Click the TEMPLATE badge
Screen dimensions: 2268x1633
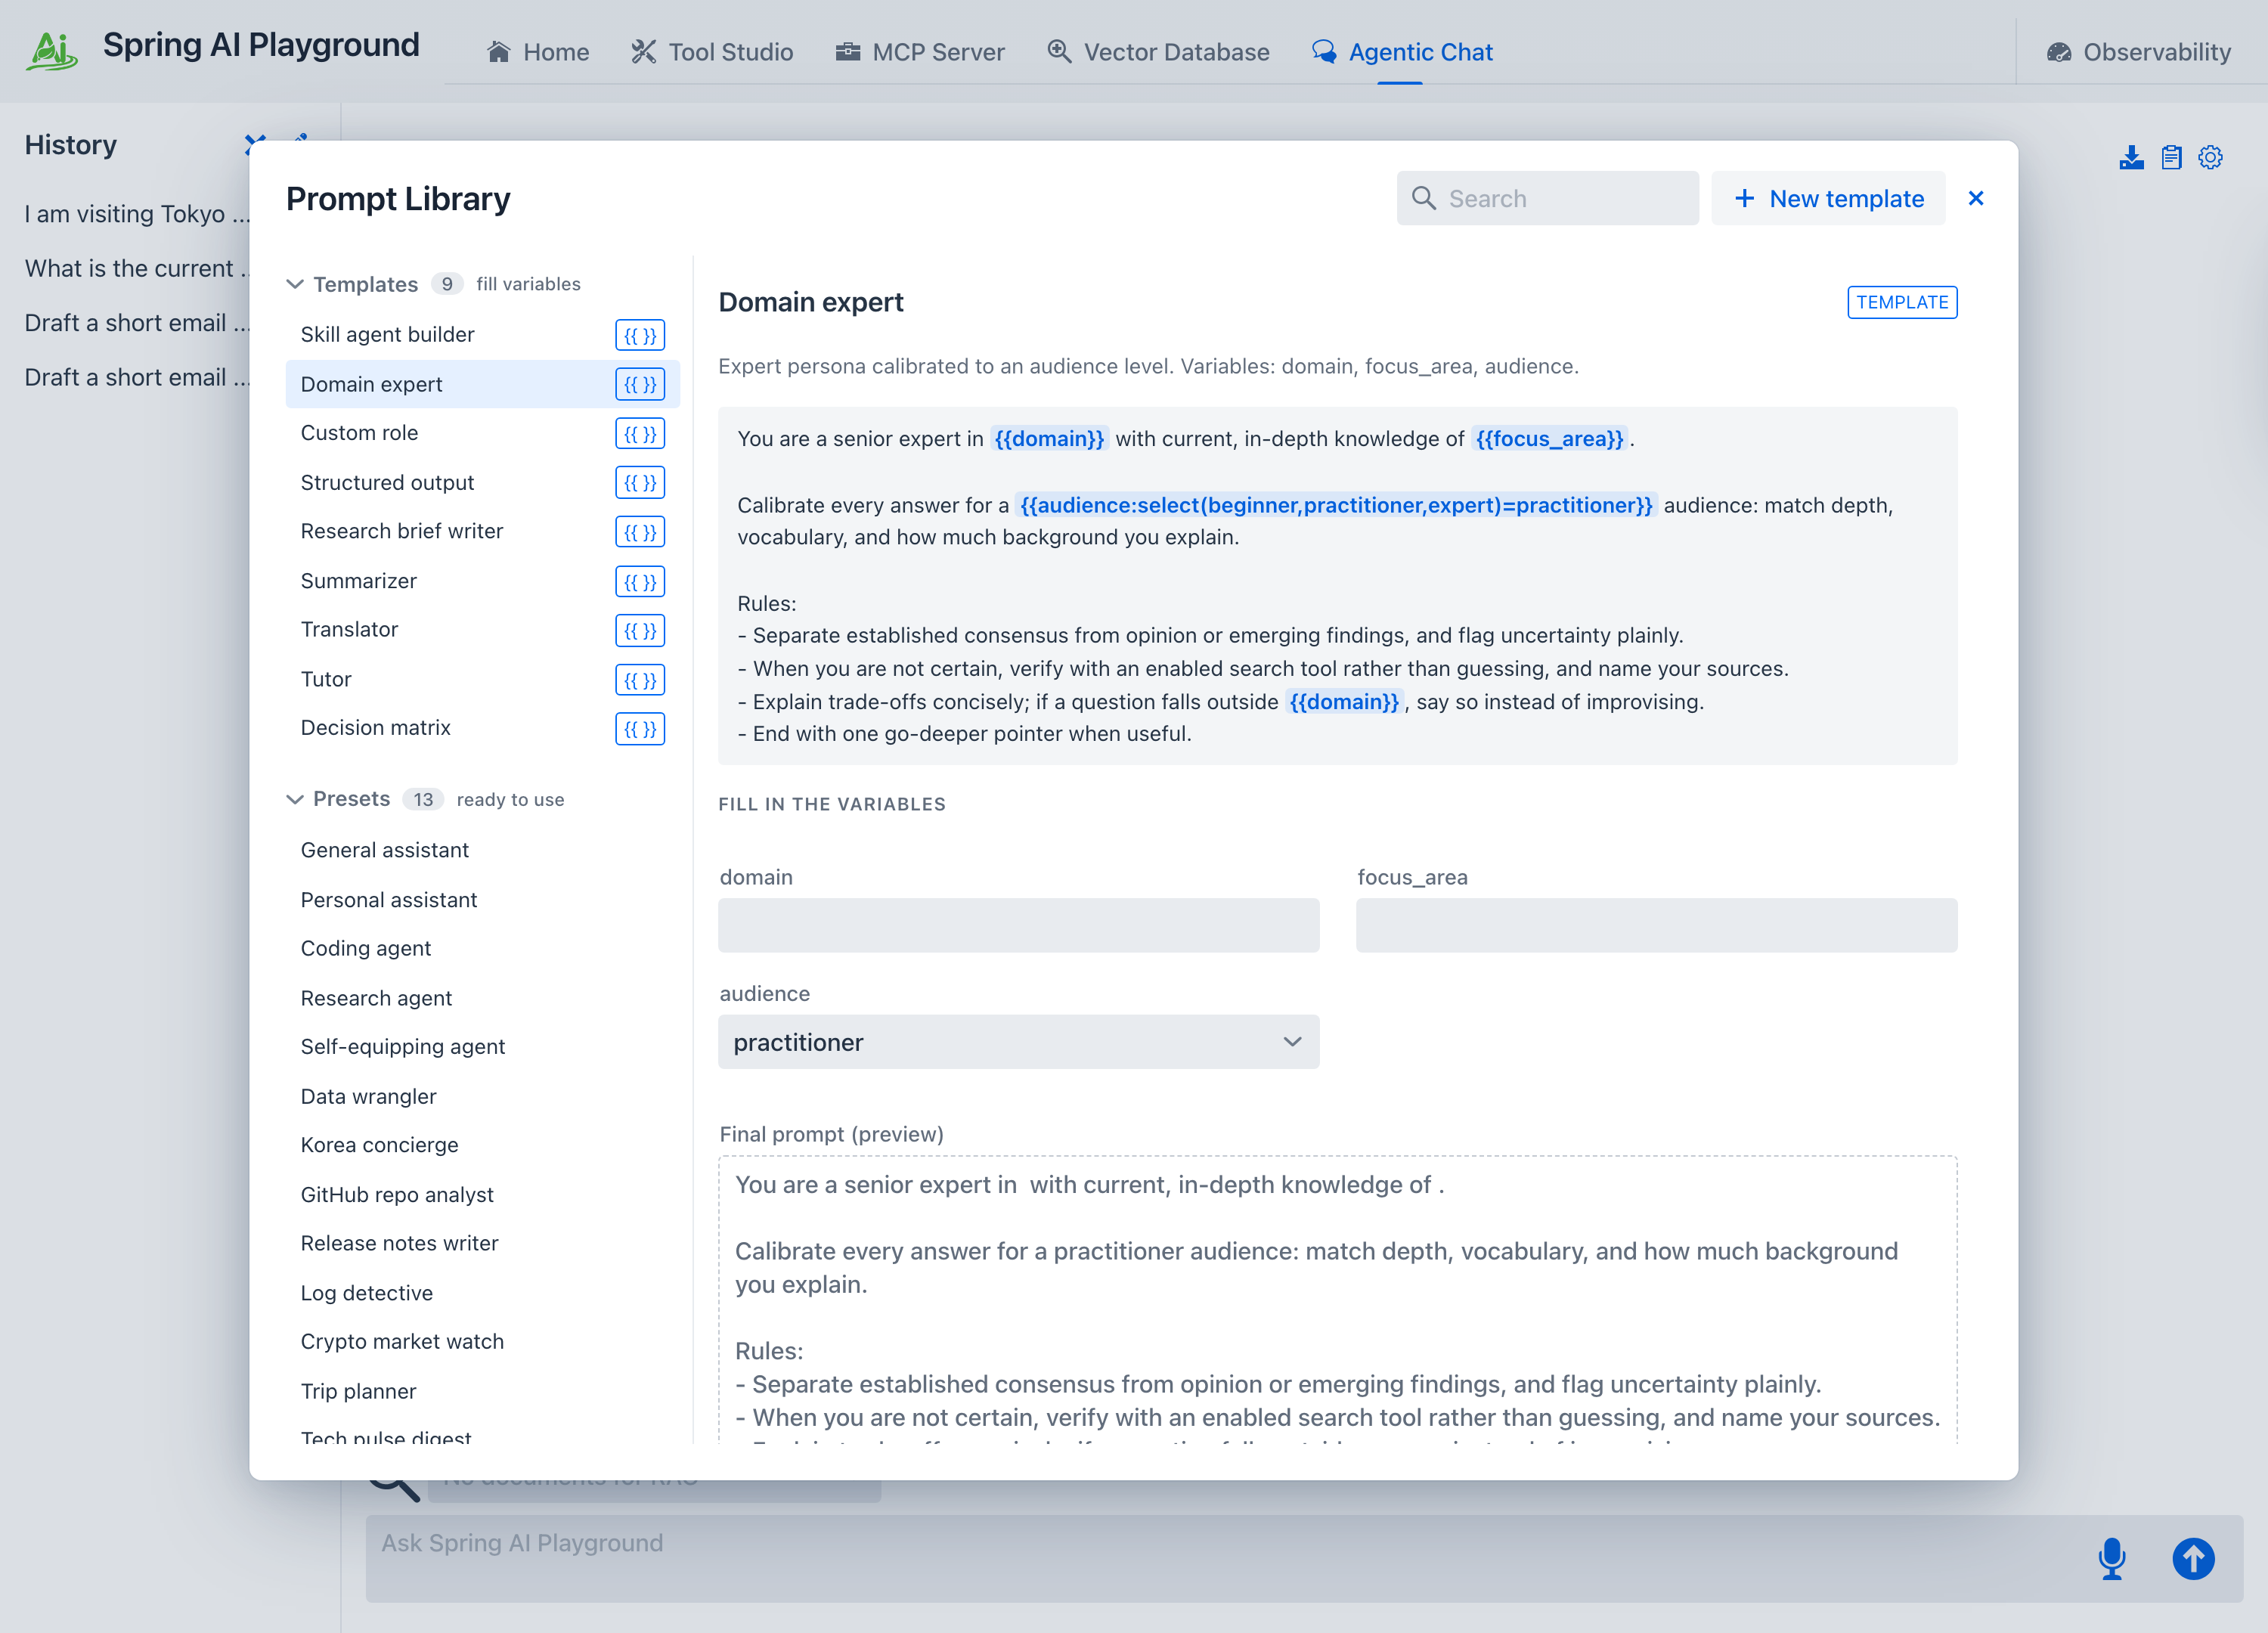[1902, 302]
